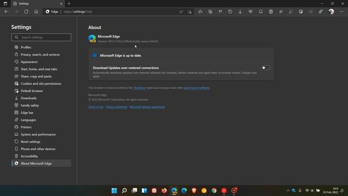
Task: Click 'Microsoft Edge is up to date.' text
Action: [x=121, y=56]
